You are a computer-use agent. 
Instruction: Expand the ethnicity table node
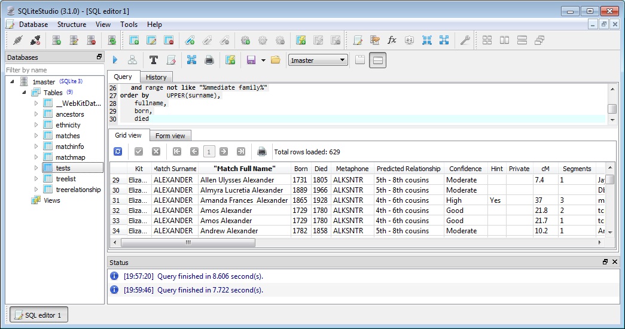36,125
